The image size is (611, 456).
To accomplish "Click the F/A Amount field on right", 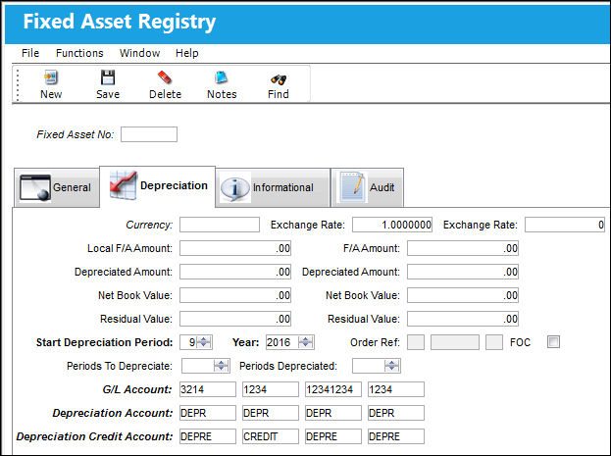I will pyautogui.click(x=463, y=248).
